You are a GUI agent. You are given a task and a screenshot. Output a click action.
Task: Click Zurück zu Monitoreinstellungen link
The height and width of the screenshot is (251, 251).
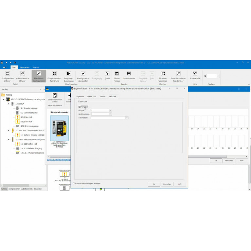pos(59,160)
